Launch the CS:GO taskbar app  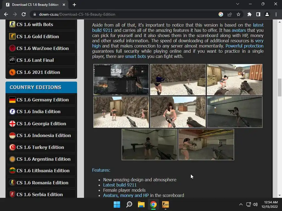166,204
